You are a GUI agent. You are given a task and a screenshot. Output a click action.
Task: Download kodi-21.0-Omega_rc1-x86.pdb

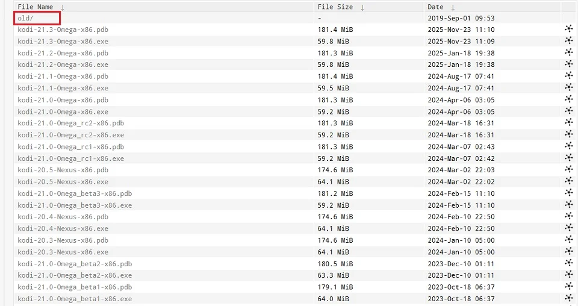[70, 146]
